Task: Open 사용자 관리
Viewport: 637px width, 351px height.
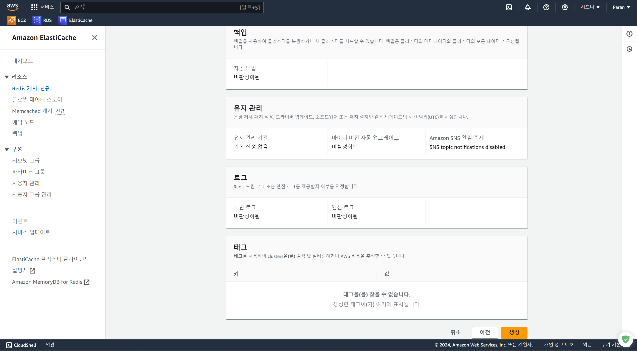Action: pyautogui.click(x=26, y=183)
